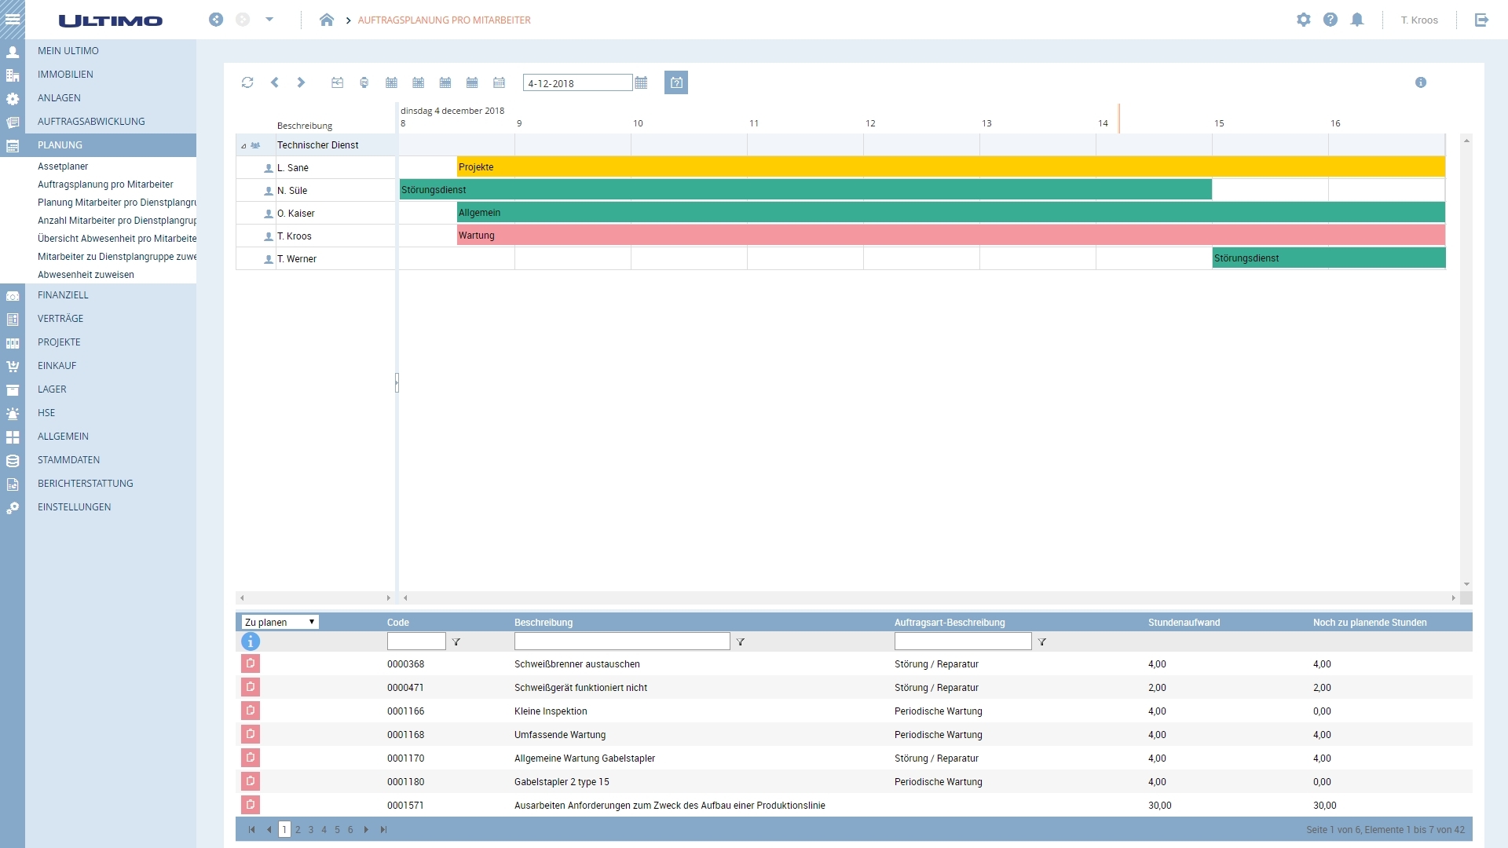Image resolution: width=1508 pixels, height=848 pixels.
Task: Open the filter funnel for the Code column
Action: click(458, 641)
